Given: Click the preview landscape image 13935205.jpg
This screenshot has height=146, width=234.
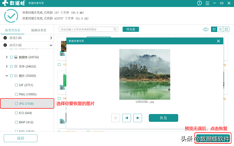Looking at the screenshot, I should (145, 74).
